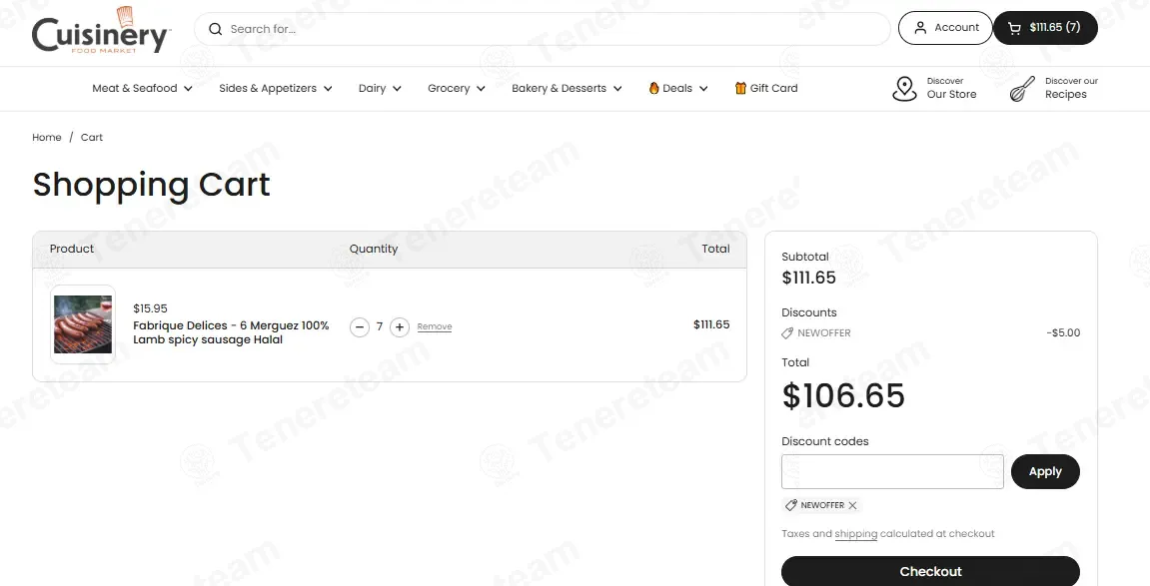Image resolution: width=1150 pixels, height=586 pixels.
Task: Click the Deals flame icon
Action: click(653, 88)
